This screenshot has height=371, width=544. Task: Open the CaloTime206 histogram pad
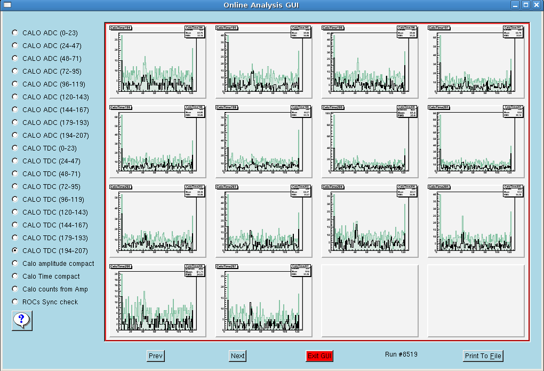point(157,301)
